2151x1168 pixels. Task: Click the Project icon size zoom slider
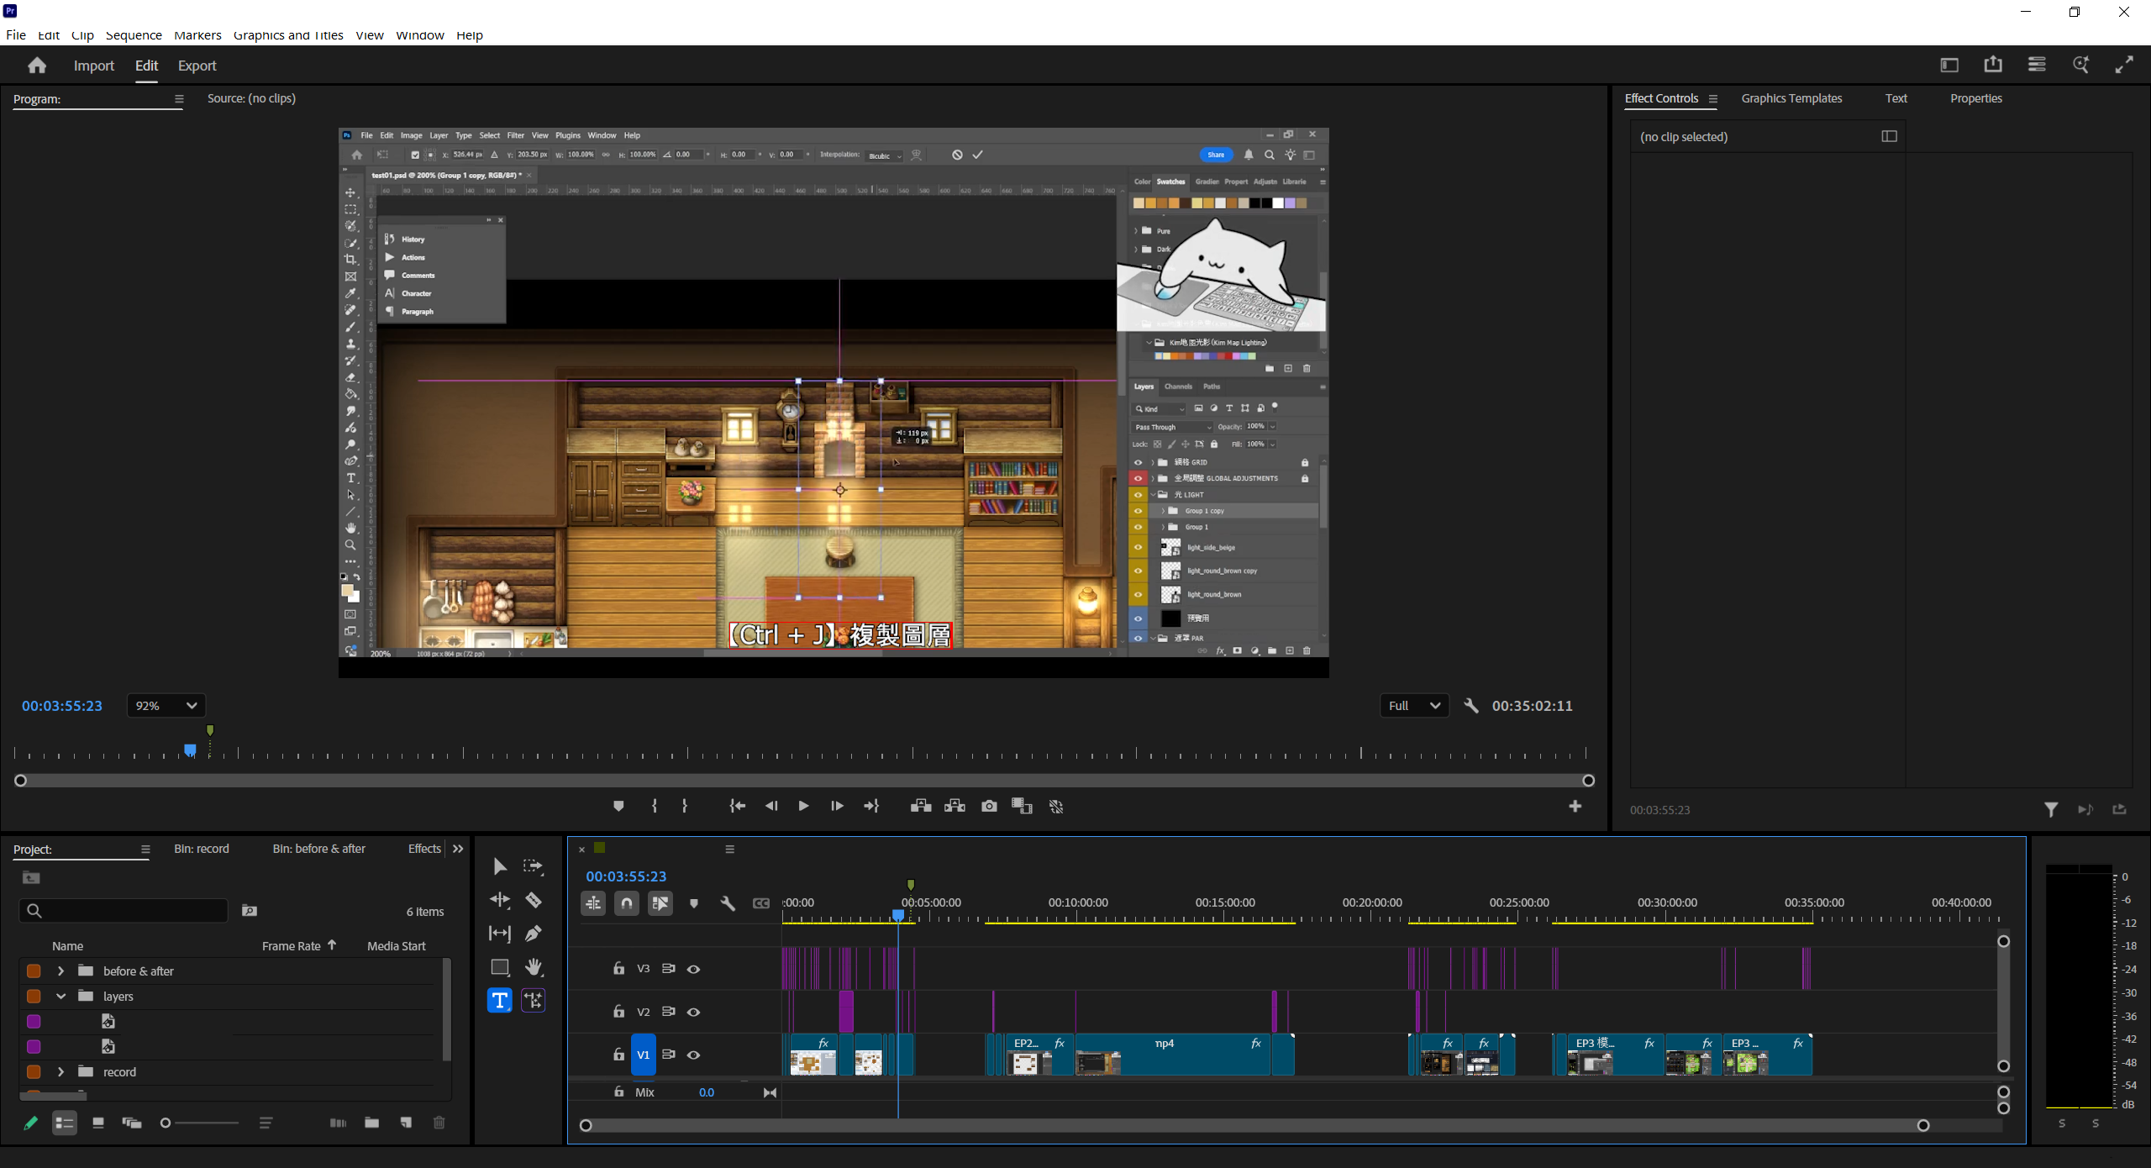pos(200,1123)
